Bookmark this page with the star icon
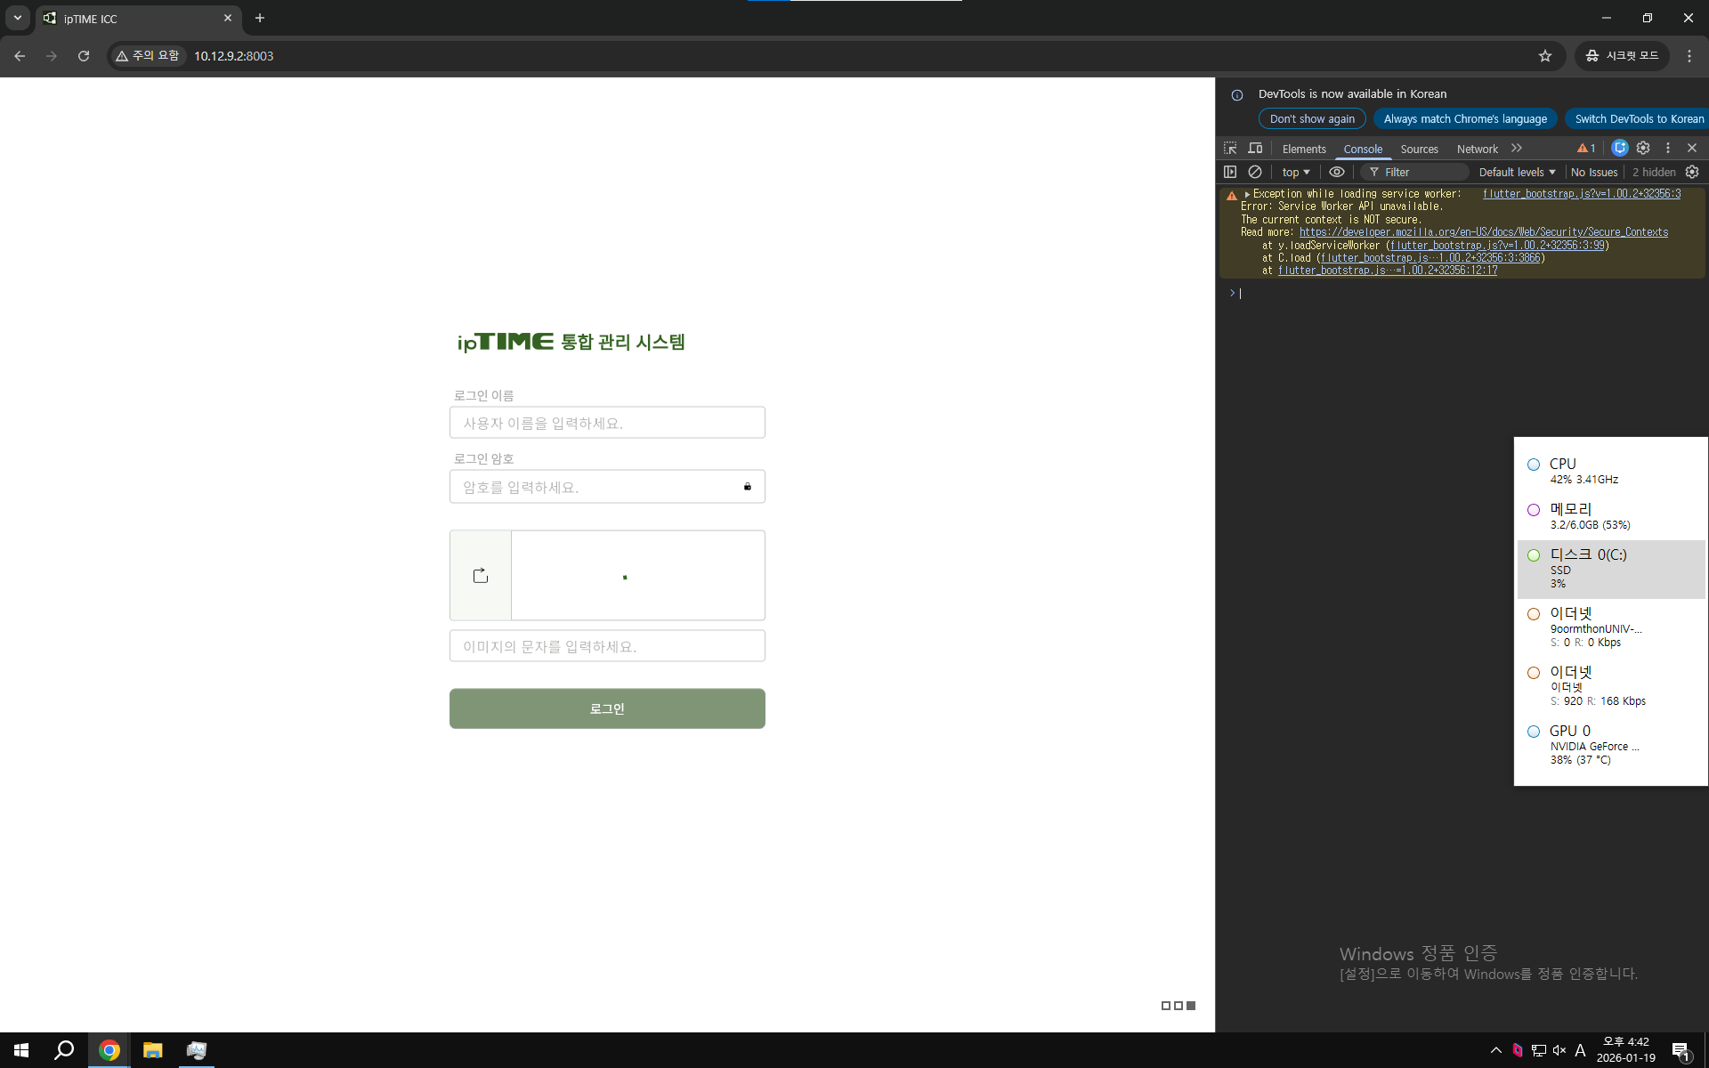 click(x=1545, y=56)
